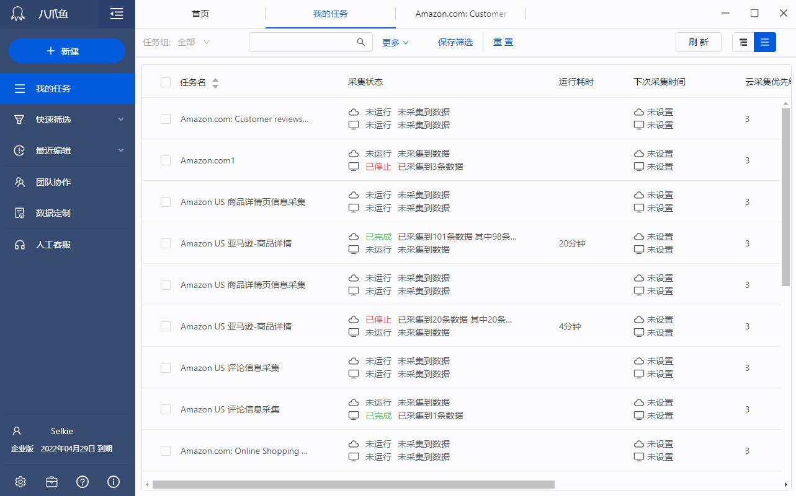Click the 运行耗时 column header
The image size is (796, 496).
576,82
